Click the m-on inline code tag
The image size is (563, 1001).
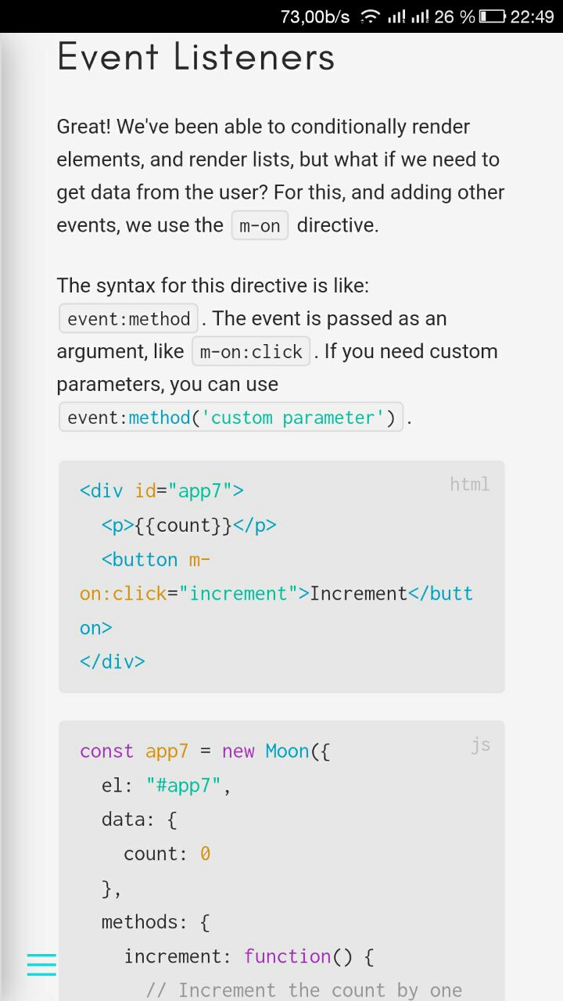[x=260, y=226]
